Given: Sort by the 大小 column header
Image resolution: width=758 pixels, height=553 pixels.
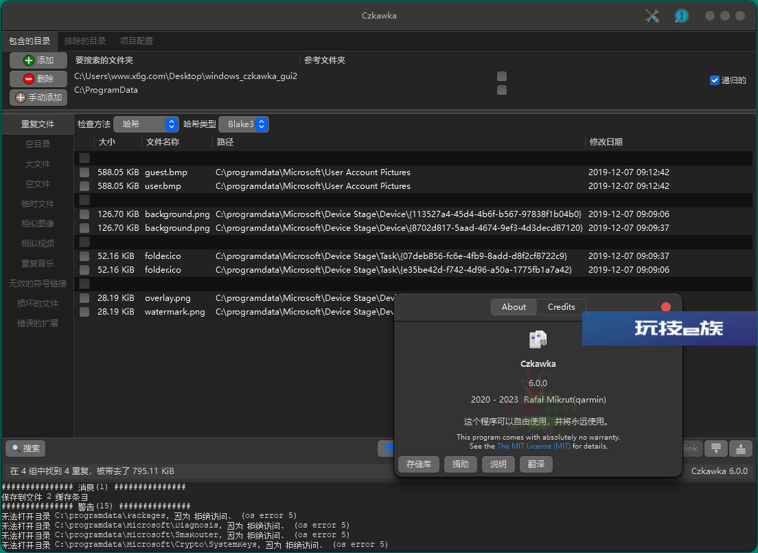Looking at the screenshot, I should click(117, 142).
